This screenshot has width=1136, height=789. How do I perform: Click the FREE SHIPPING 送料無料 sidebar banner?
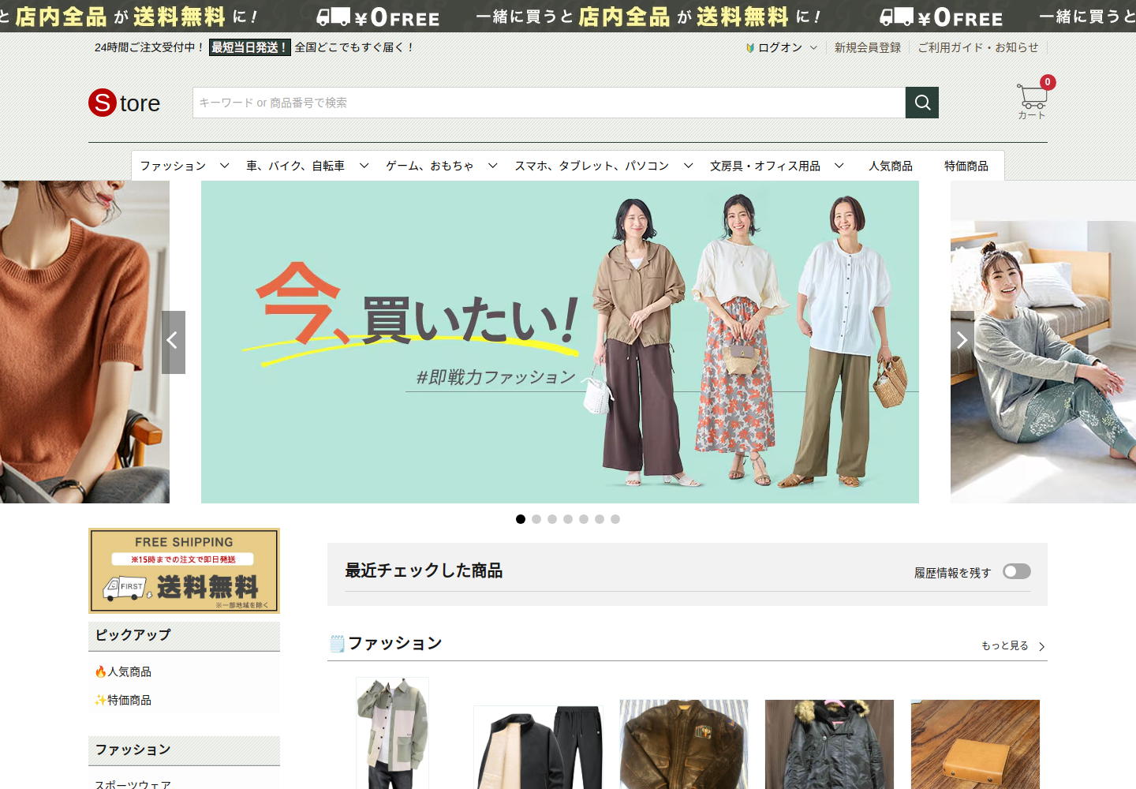184,570
